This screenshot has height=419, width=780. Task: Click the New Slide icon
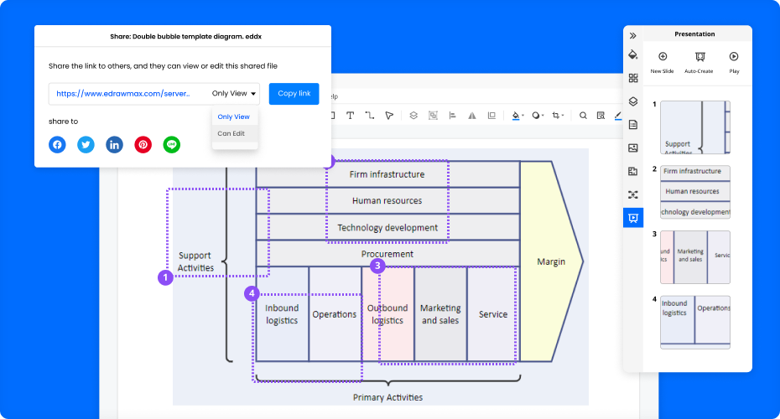click(x=663, y=57)
